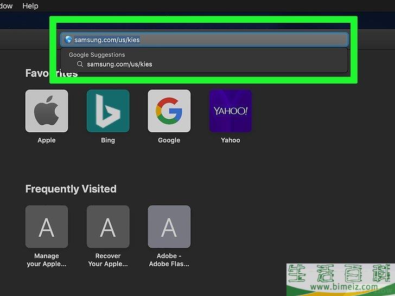This screenshot has width=395, height=296.
Task: Open the Yahoo favorite tile
Action: [231, 111]
